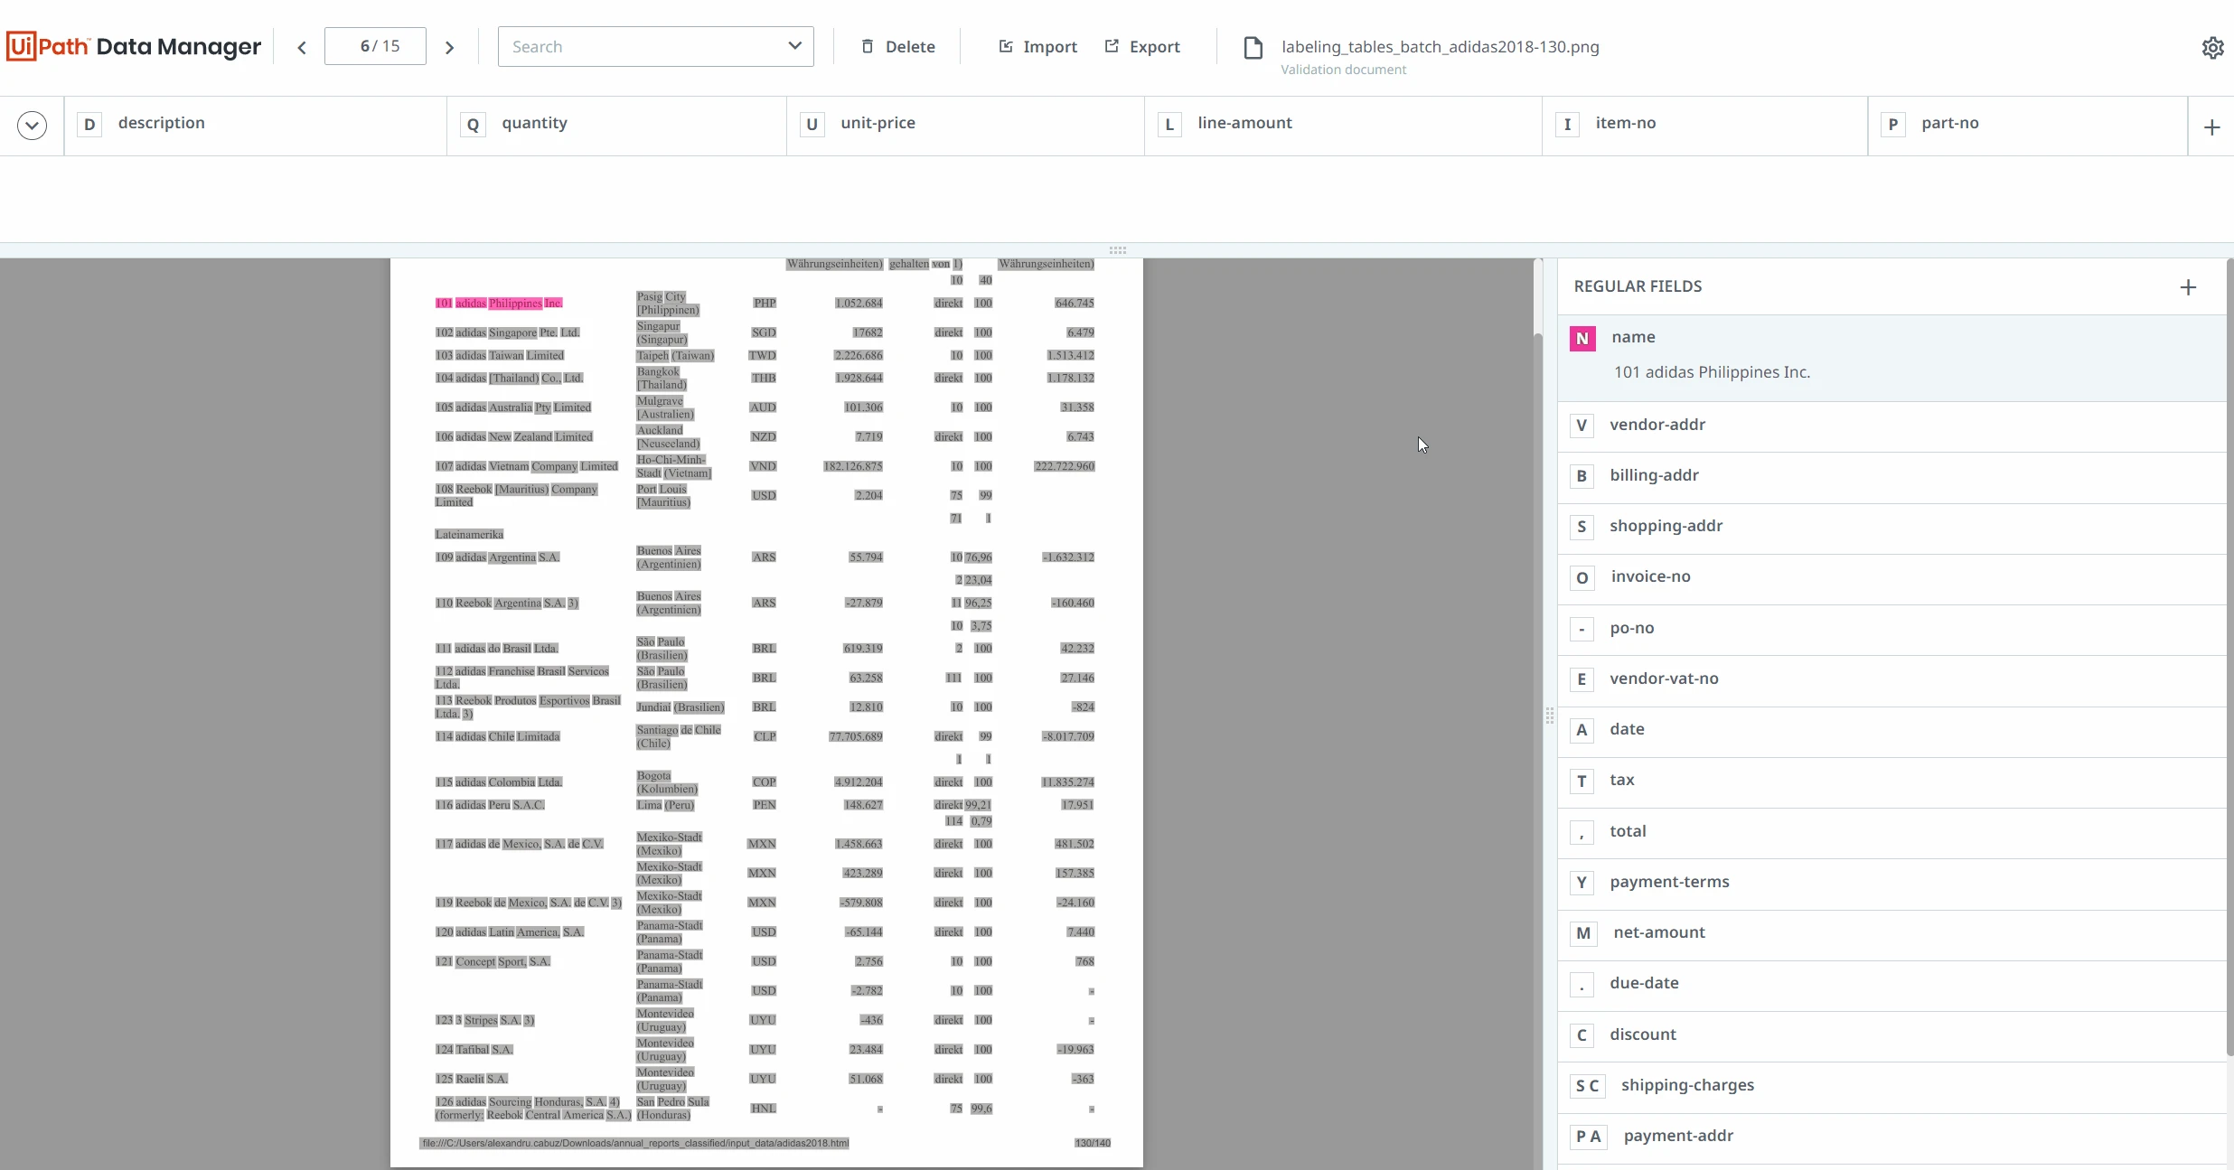Click the B billing-addr badge

click(x=1582, y=476)
